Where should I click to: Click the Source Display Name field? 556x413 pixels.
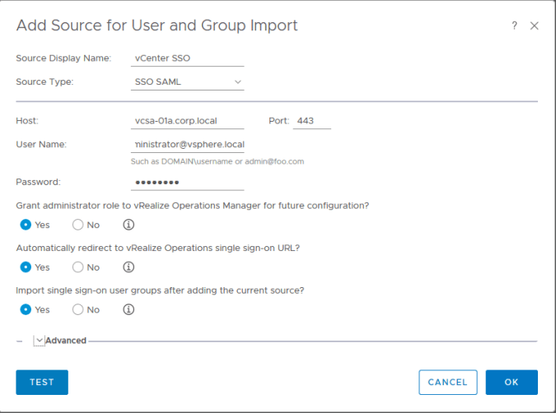pyautogui.click(x=188, y=58)
